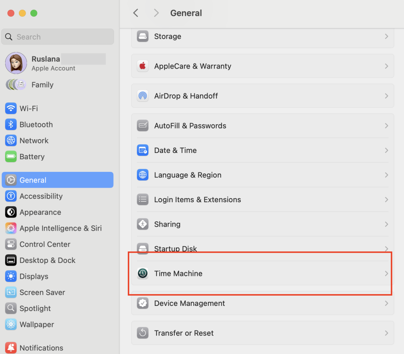404x354 pixels.
Task: Open the Desktop & Dock icon
Action: pyautogui.click(x=11, y=260)
